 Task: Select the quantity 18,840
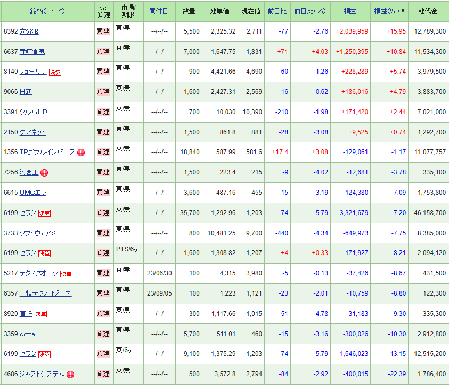pyautogui.click(x=190, y=152)
